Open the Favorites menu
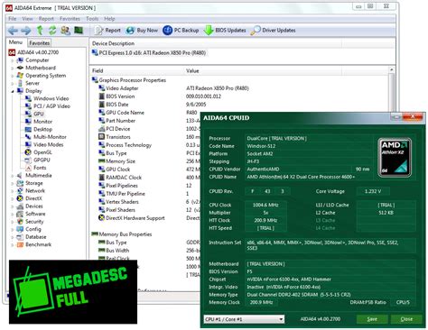Viewport: 428px width, 330px height. pos(70,19)
